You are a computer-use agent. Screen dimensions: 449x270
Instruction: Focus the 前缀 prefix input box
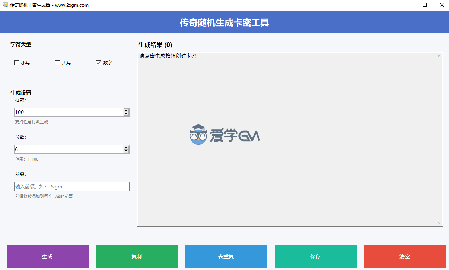coord(71,187)
